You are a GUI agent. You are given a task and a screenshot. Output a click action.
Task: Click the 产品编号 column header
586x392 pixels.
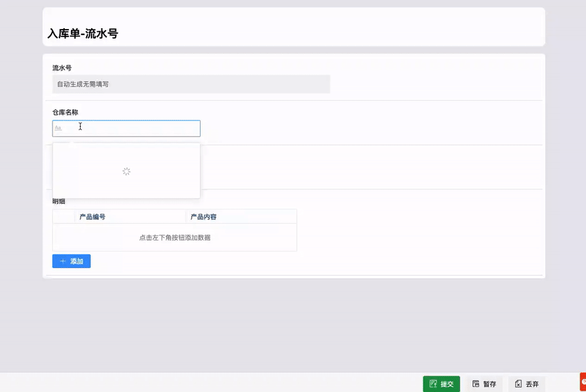130,216
